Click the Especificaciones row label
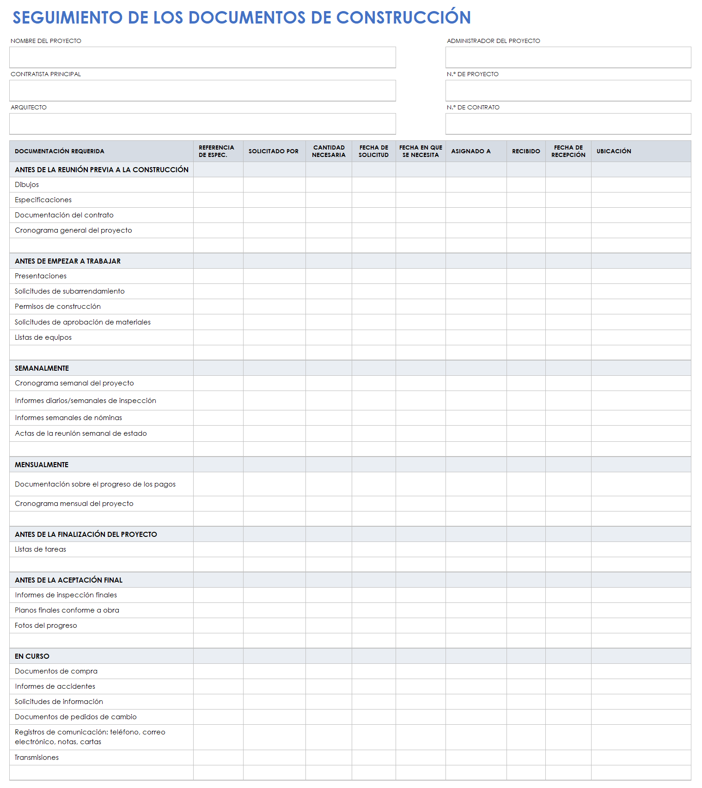Screen dimensions: 702x788 coord(43,200)
